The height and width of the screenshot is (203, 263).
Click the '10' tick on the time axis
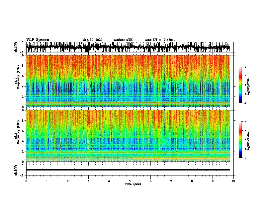click(x=233, y=181)
